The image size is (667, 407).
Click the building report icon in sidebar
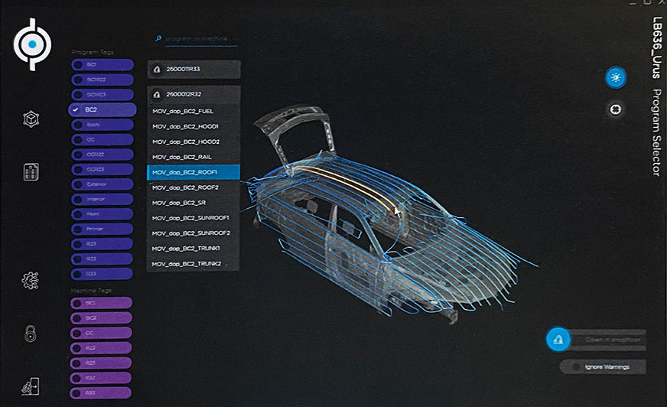[x=31, y=171]
